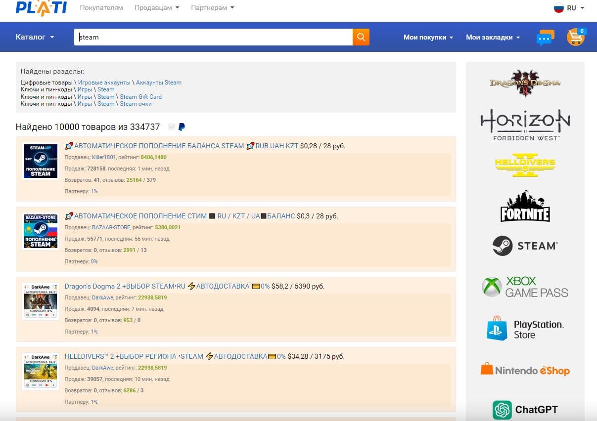This screenshot has width=597, height=421.
Task: Open the Steam sidebar logo
Action: click(525, 246)
